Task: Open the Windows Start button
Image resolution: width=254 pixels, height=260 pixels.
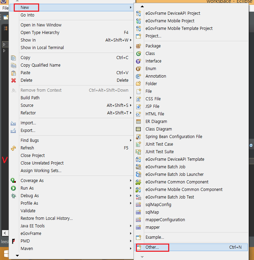Action: coord(6,253)
